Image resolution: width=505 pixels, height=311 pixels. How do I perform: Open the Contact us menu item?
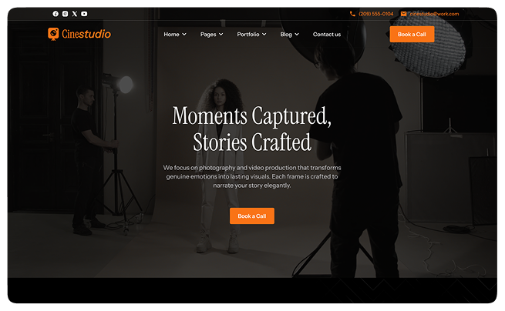click(327, 35)
